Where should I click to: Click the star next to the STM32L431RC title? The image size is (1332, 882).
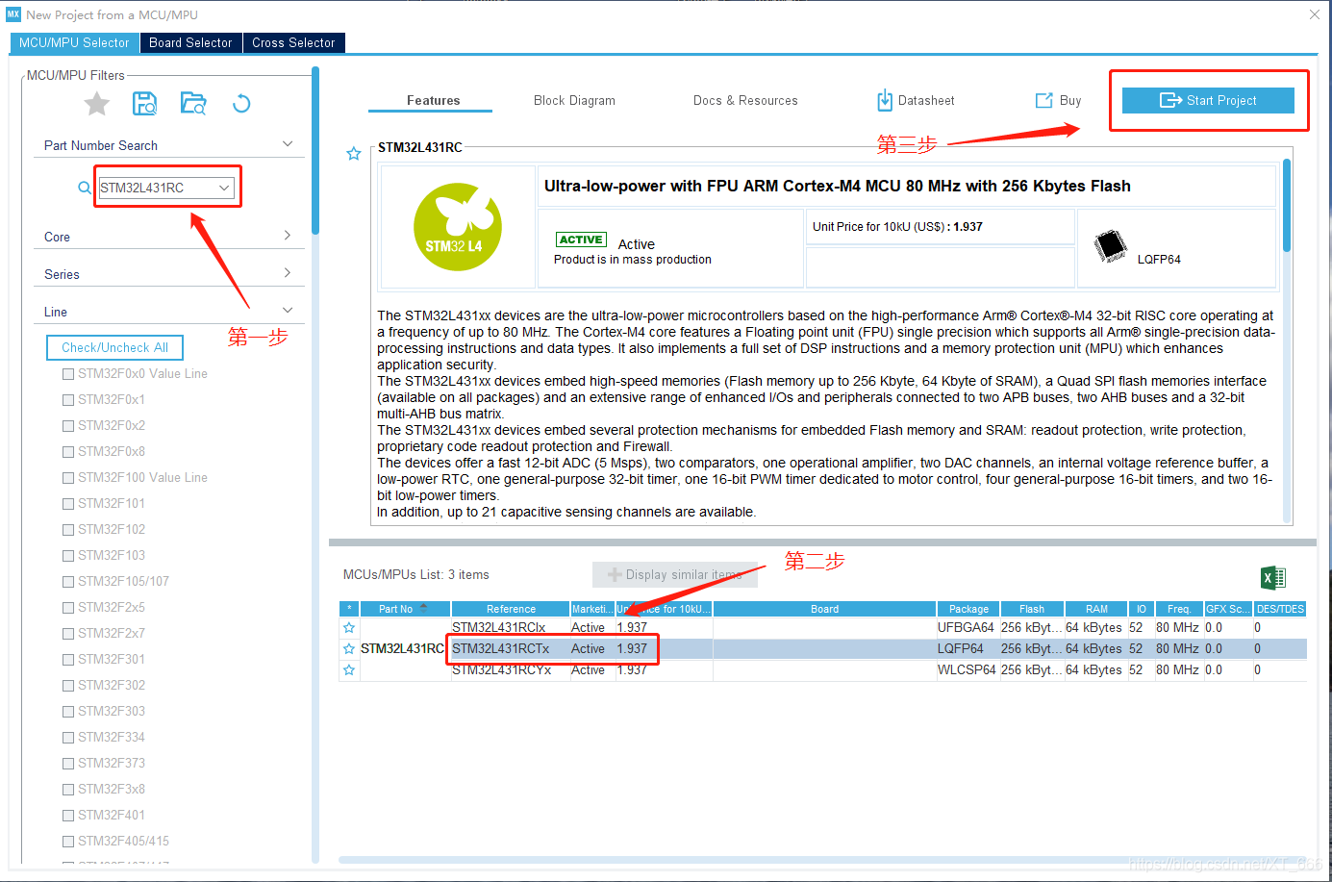(353, 154)
